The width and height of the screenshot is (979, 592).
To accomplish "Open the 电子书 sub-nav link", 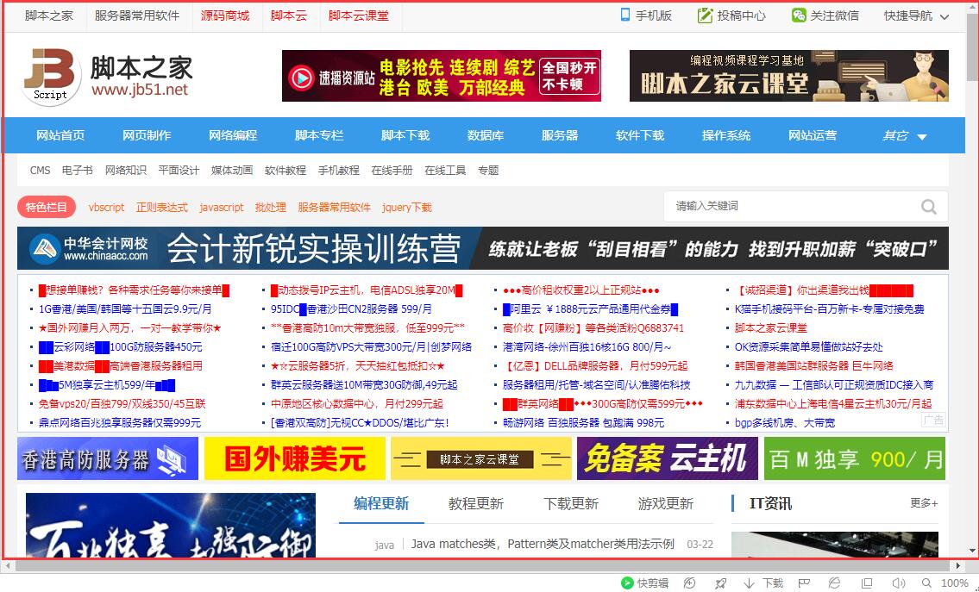I will [78, 171].
